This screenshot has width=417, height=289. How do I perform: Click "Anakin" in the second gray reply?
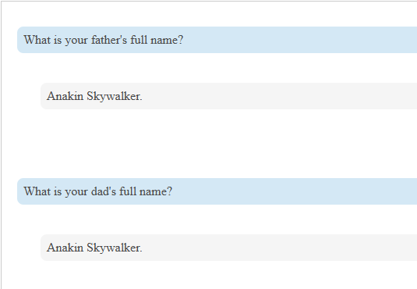[65, 248]
